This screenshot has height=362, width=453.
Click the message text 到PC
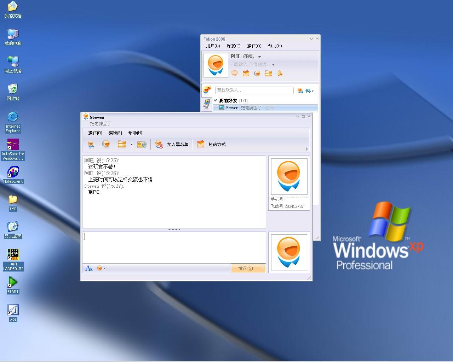94,192
